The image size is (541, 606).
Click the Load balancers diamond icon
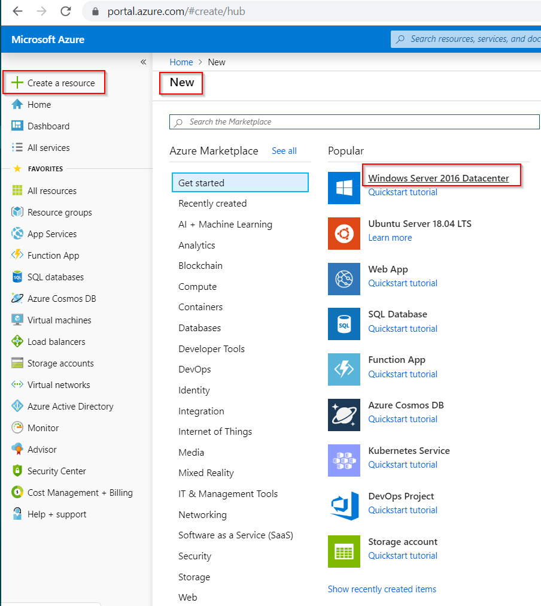(17, 341)
